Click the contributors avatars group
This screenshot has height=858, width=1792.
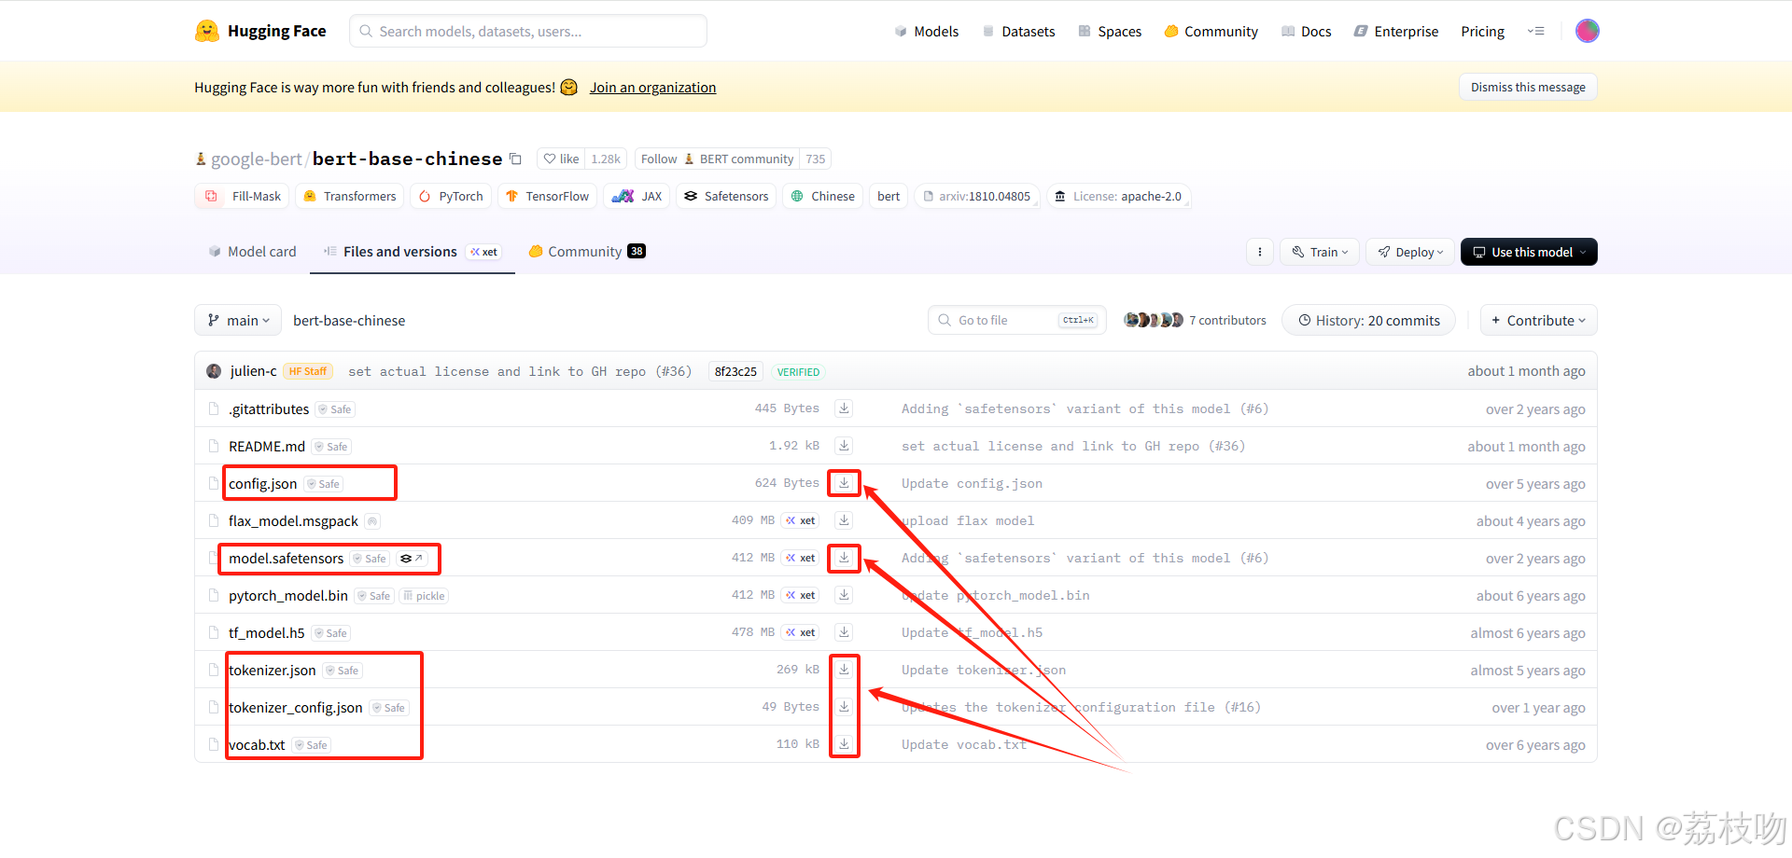coord(1153,320)
